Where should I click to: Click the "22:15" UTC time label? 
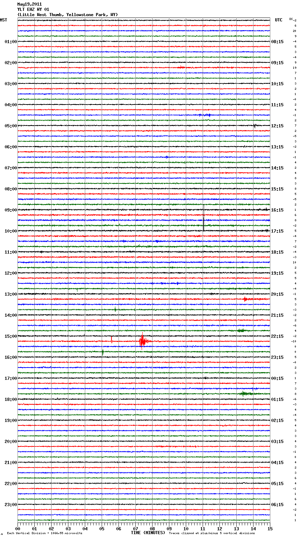pos(277,336)
